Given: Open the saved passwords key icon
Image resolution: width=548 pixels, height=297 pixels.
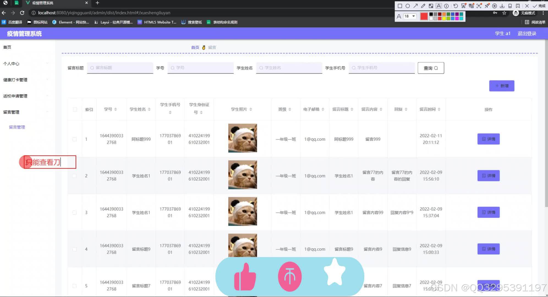Looking at the screenshot, I should tap(495, 13).
